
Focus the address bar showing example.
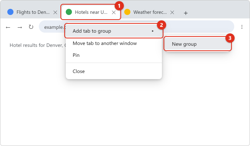(x=137, y=27)
